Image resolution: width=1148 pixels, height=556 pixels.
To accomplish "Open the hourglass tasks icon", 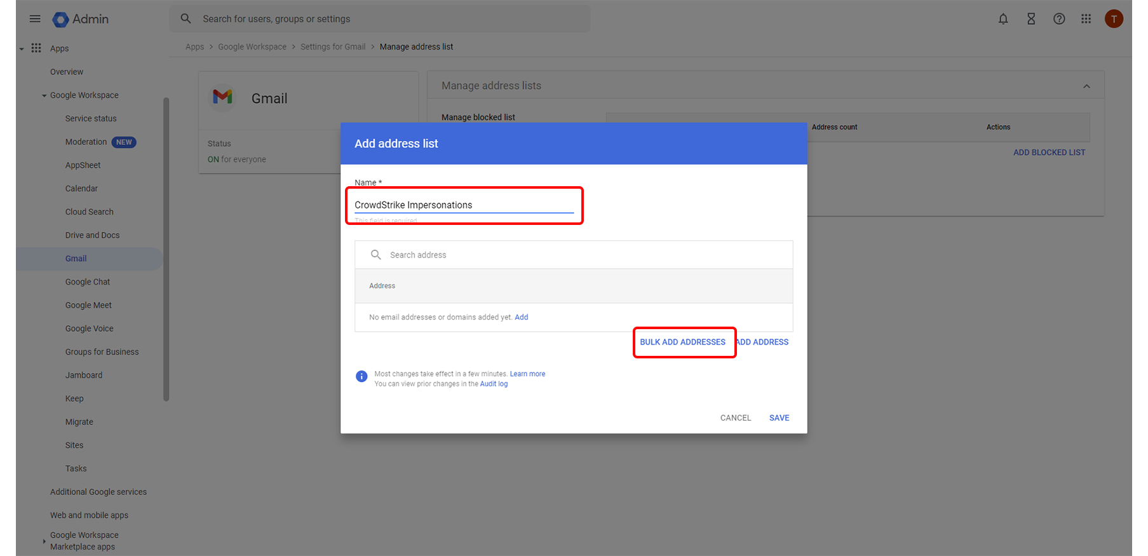I will 1031,19.
